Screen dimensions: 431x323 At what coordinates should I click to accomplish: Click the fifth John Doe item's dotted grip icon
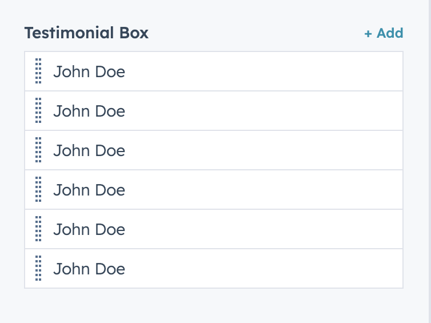[x=38, y=229]
